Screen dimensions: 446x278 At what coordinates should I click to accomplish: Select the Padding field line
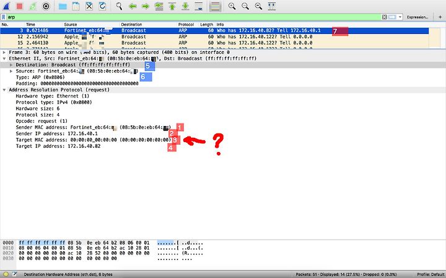pyautogui.click(x=77, y=83)
